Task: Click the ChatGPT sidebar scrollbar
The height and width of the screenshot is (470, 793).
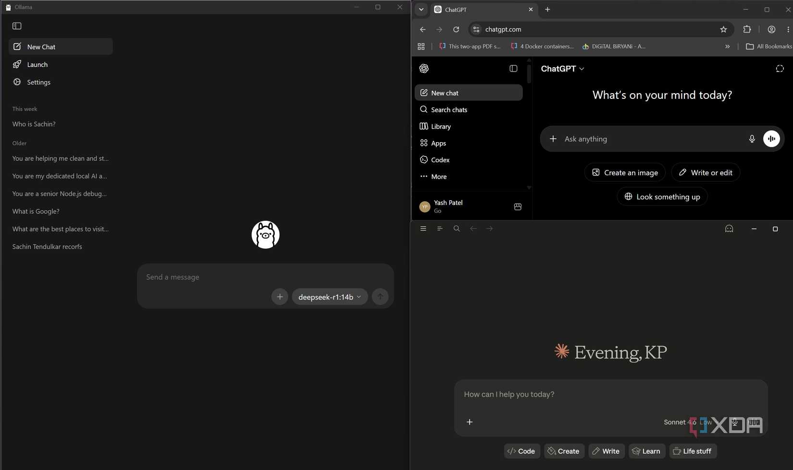Action: click(x=529, y=73)
